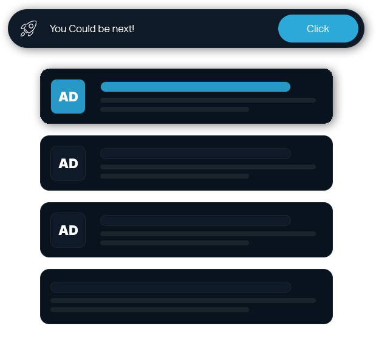
Task: Click the short gray description line in the third card
Action: click(174, 243)
